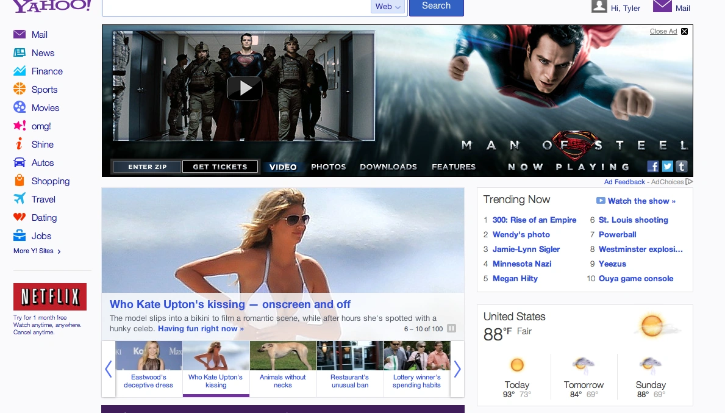Click the Hi, Tyler account greeting
The width and height of the screenshot is (725, 413).
pos(625,8)
